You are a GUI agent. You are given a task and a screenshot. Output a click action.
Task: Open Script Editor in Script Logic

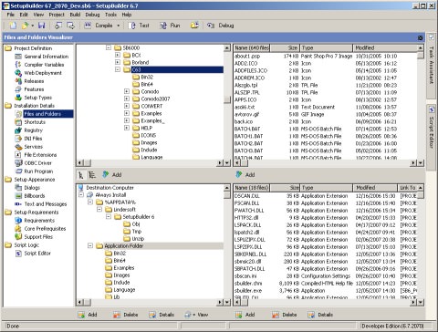tap(37, 254)
